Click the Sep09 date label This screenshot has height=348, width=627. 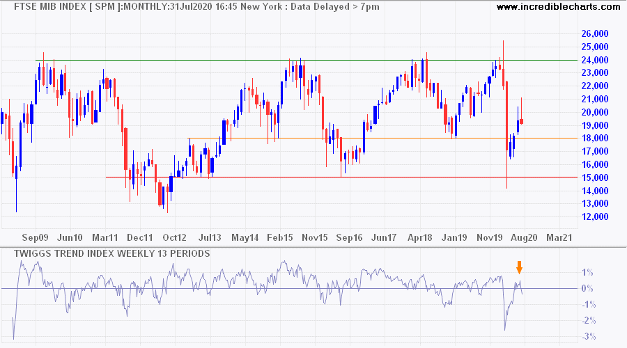tap(36, 238)
